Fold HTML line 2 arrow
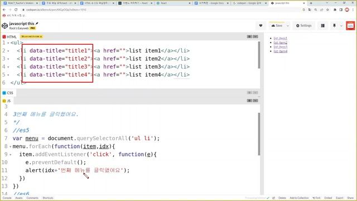This screenshot has width=357, height=201. pyautogui.click(x=8, y=51)
